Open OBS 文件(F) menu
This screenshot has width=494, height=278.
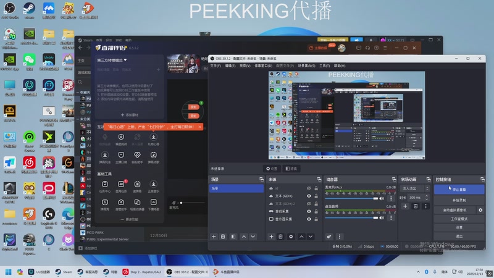216,66
